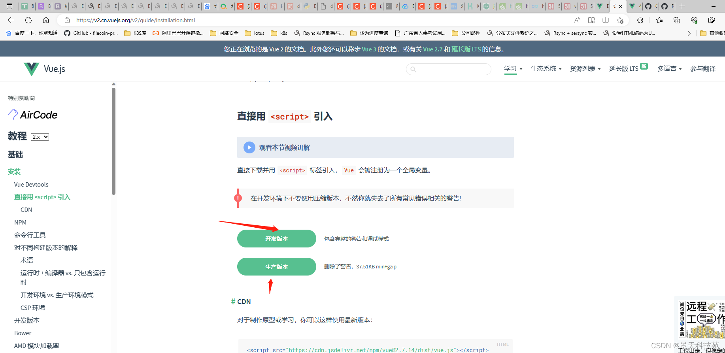Download the 开发版本 build
Screen dimensions: 725x353
tap(277, 239)
